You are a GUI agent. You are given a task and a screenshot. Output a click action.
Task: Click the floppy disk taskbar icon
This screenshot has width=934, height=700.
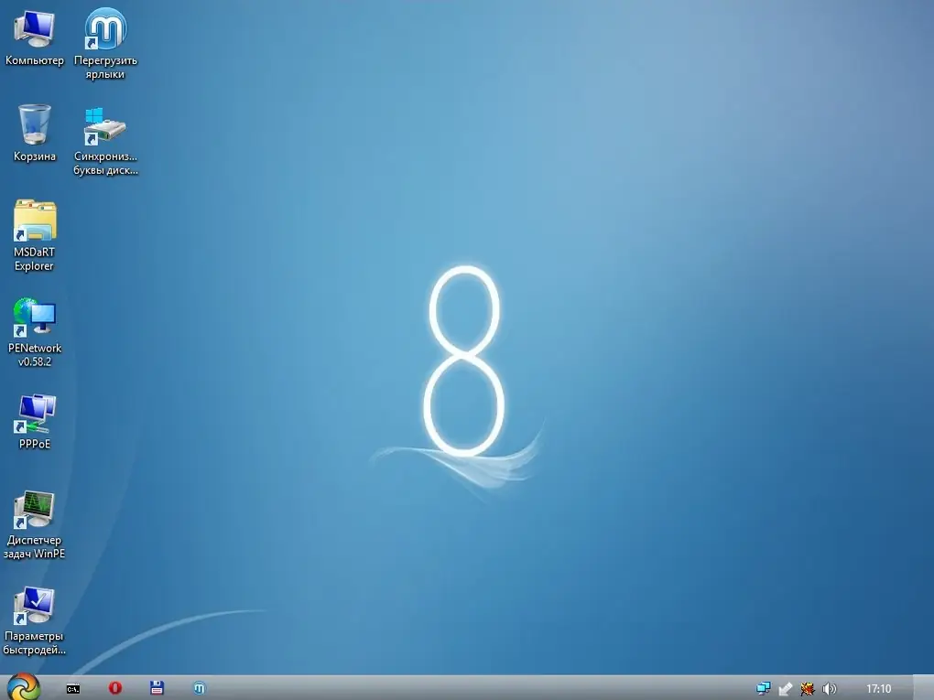coord(157,688)
